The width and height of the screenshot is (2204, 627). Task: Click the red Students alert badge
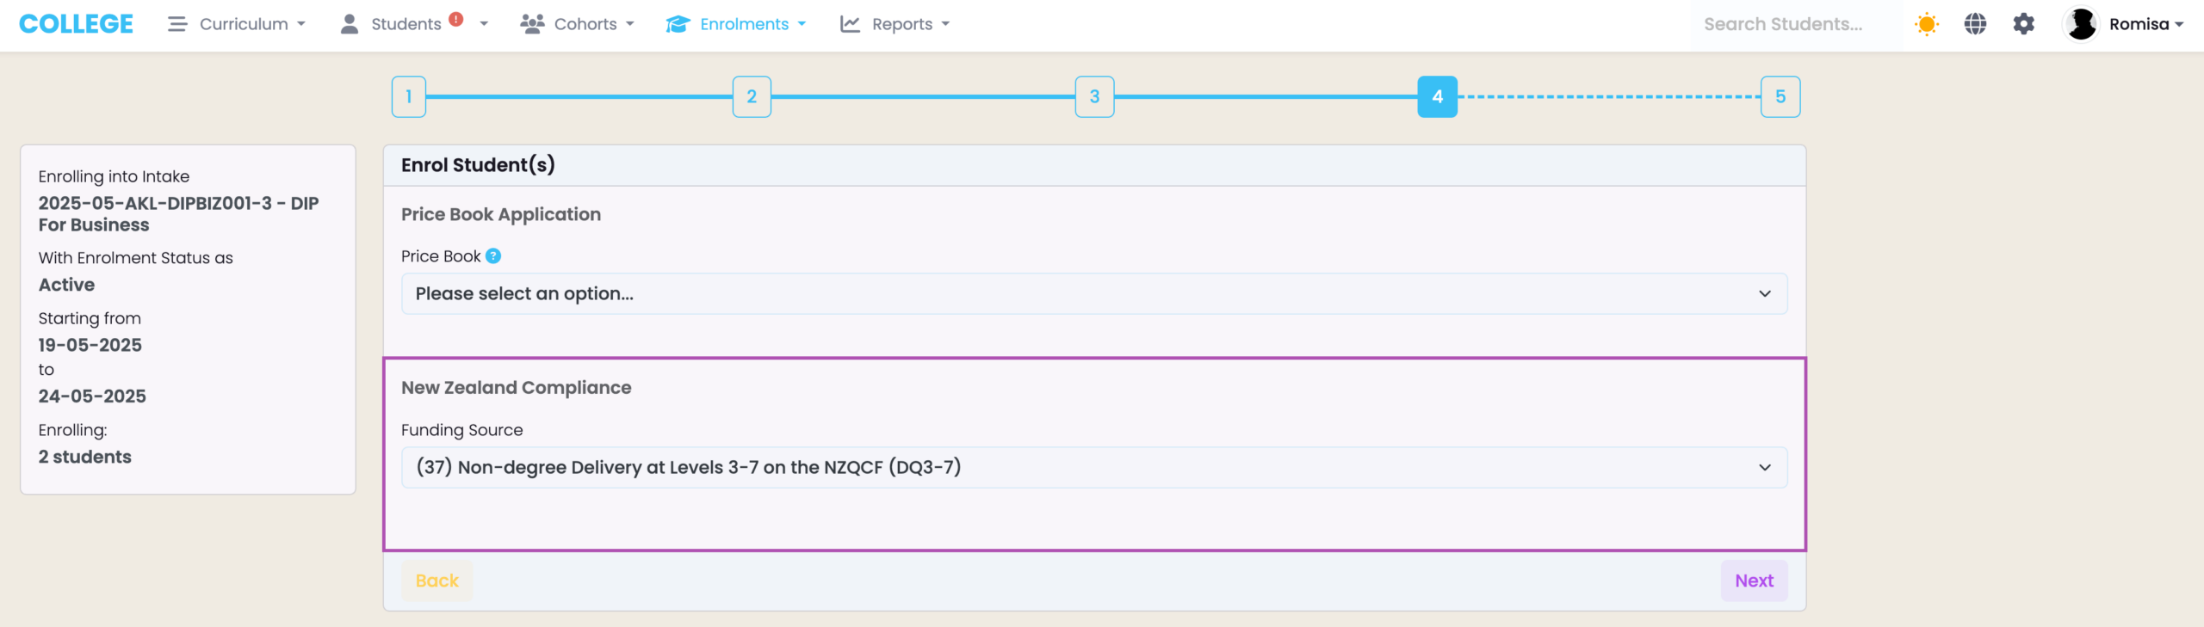point(456,19)
